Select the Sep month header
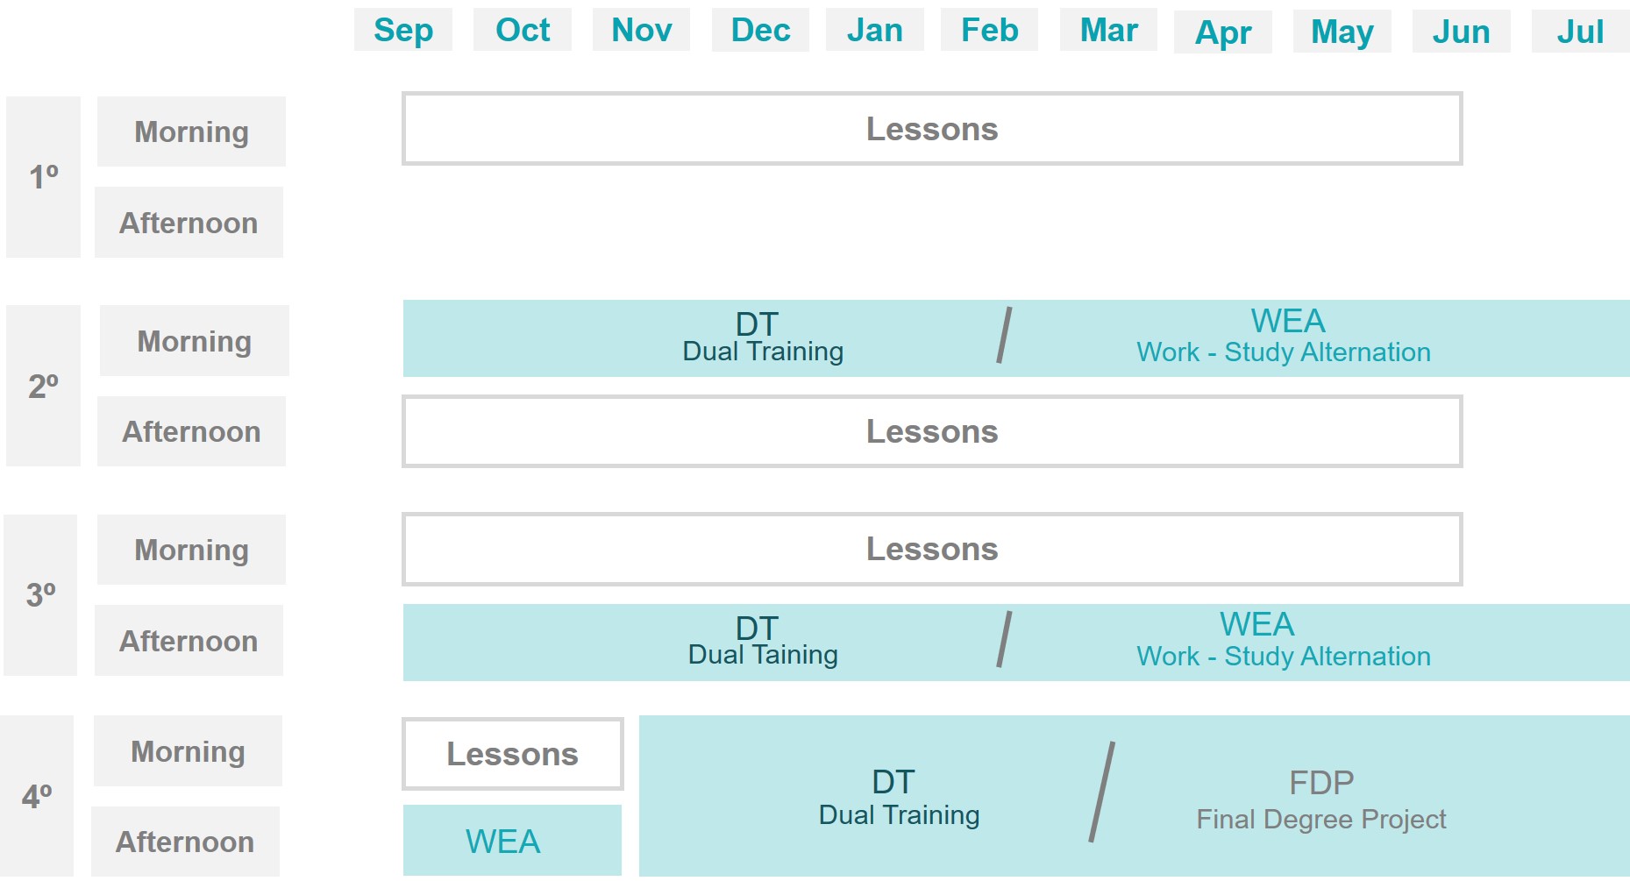1630x881 pixels. (x=403, y=30)
